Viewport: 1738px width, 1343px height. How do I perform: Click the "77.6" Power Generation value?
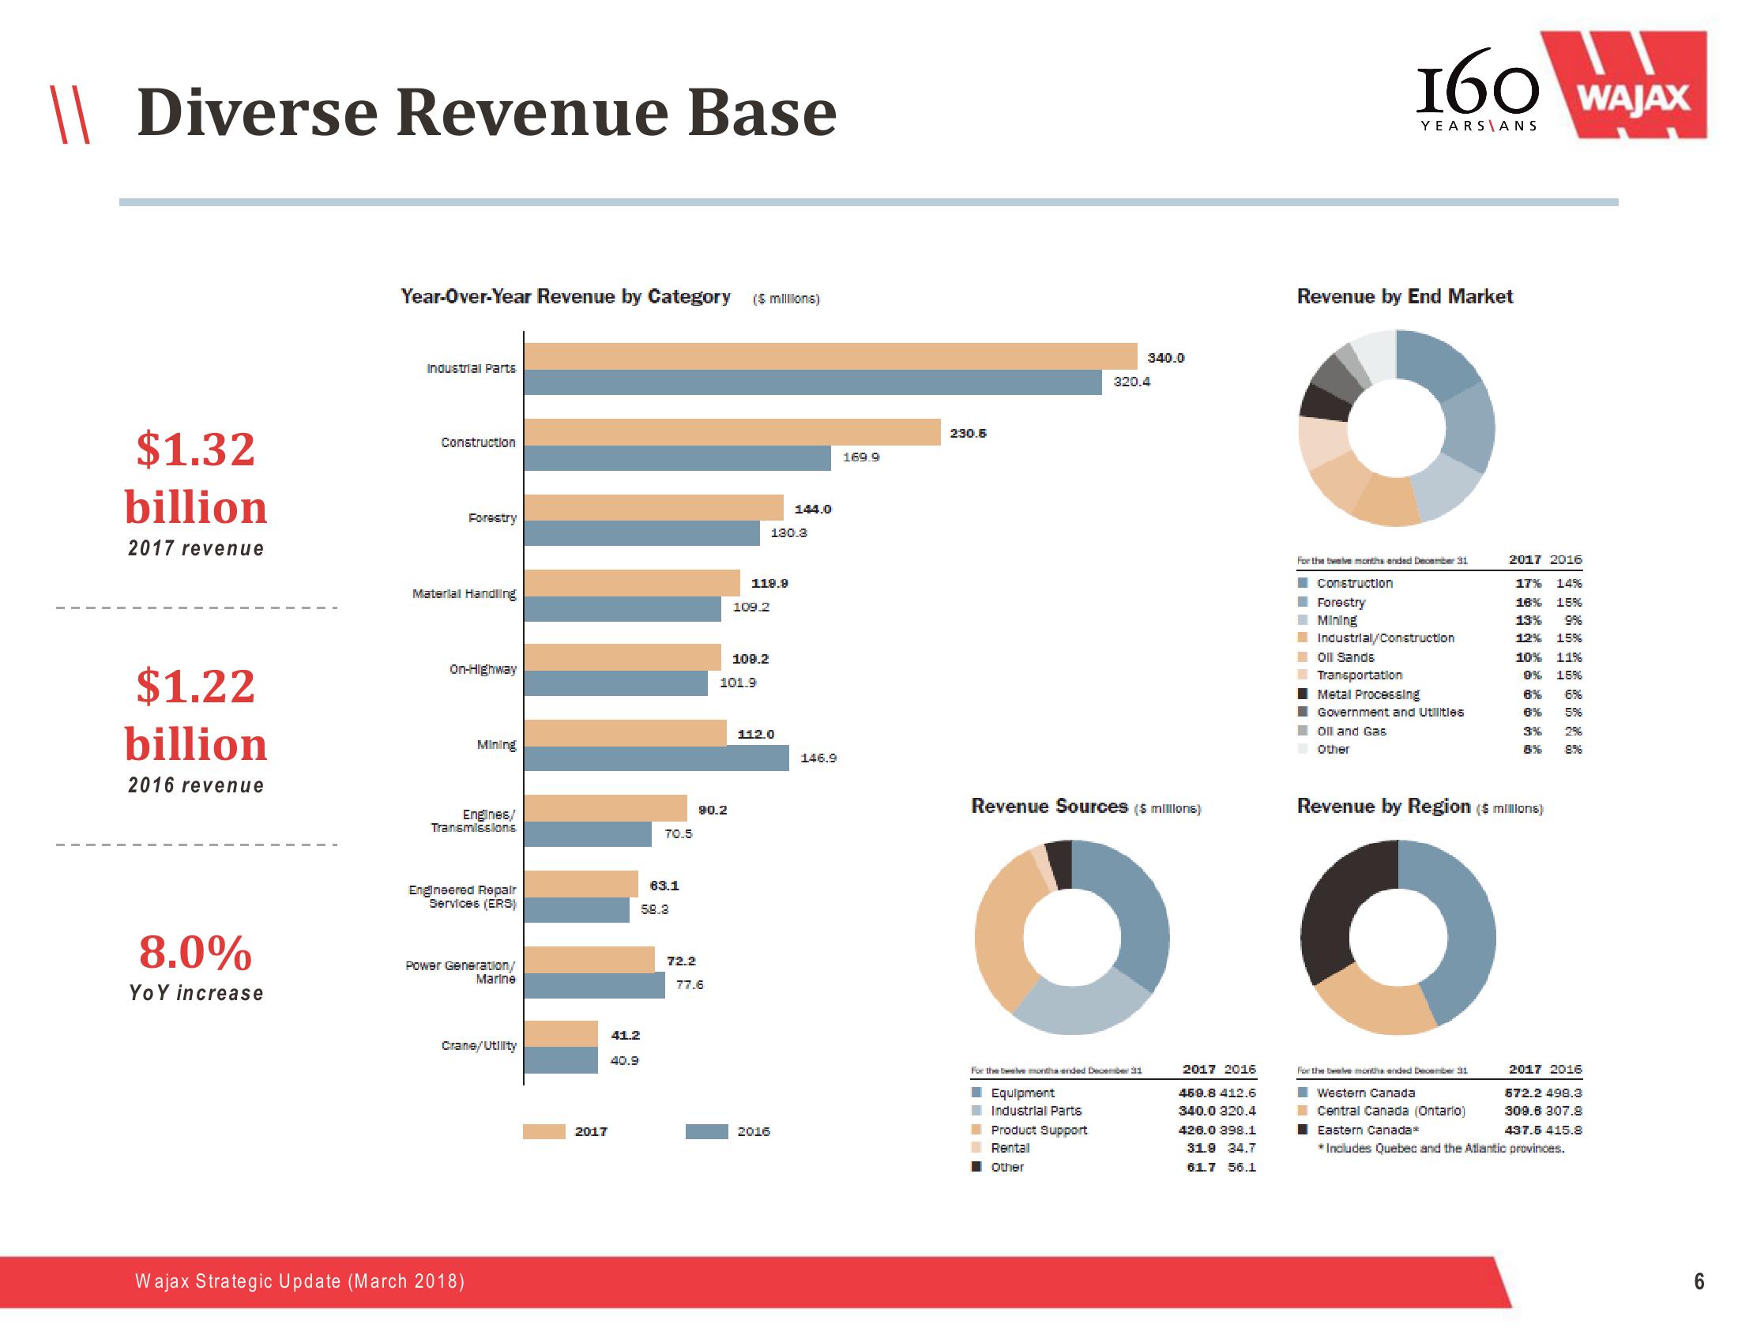(x=690, y=985)
